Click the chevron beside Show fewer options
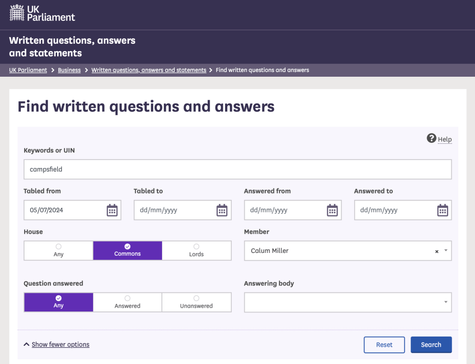This screenshot has width=475, height=364. (26, 344)
